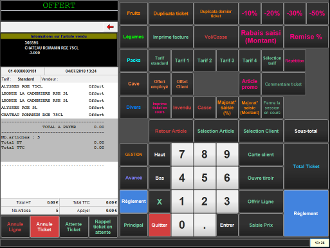
Task: Click the green X multiply key
Action: 160,202
